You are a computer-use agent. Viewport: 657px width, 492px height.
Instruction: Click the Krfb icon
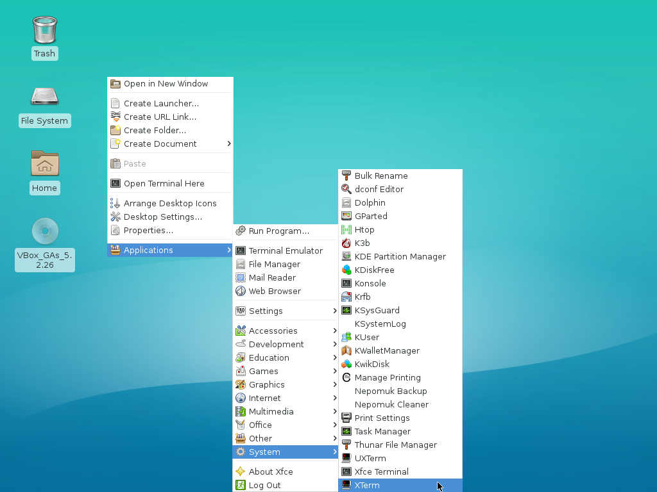346,297
